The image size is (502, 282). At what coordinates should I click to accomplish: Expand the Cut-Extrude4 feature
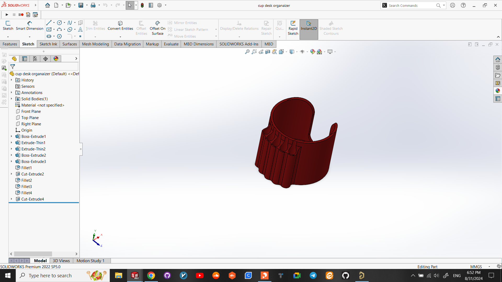click(x=12, y=199)
